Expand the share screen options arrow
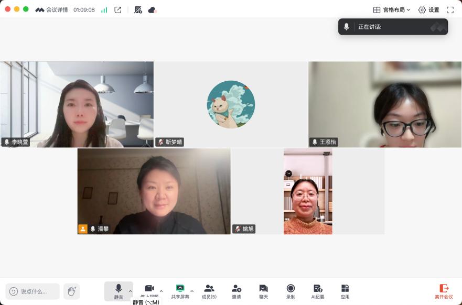 [x=192, y=291]
